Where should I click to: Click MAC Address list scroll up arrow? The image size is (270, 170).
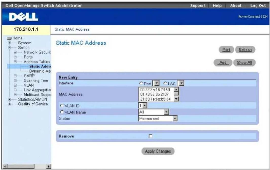click(x=176, y=89)
